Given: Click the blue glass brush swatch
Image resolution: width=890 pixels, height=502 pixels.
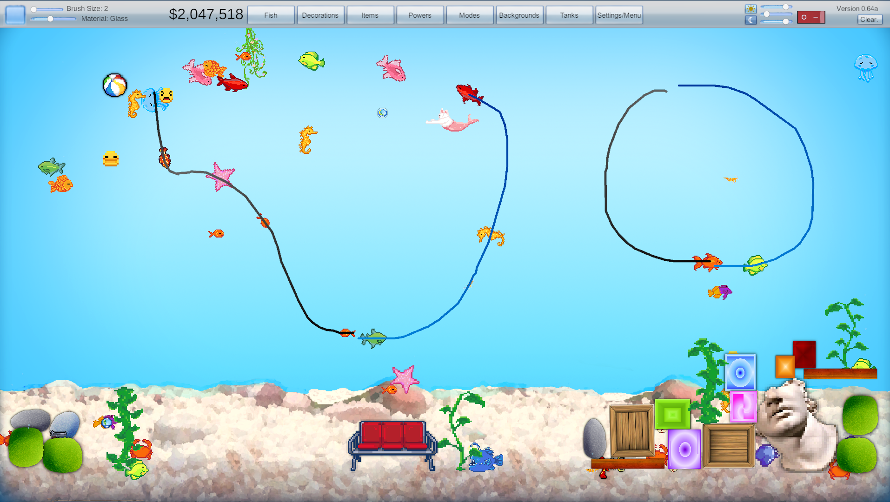Looking at the screenshot, I should pos(15,14).
